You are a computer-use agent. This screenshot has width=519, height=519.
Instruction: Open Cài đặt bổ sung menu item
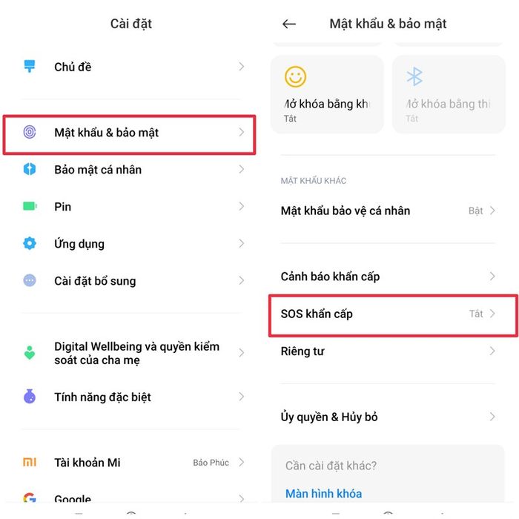[x=133, y=281]
